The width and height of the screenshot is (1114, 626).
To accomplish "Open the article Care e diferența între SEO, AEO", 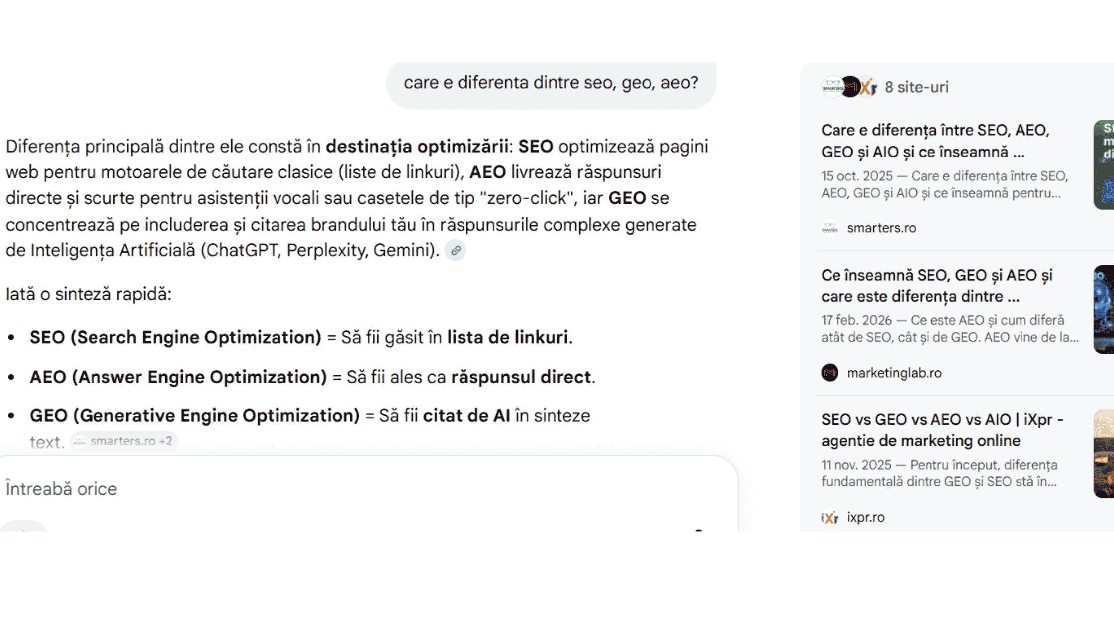I will (935, 141).
